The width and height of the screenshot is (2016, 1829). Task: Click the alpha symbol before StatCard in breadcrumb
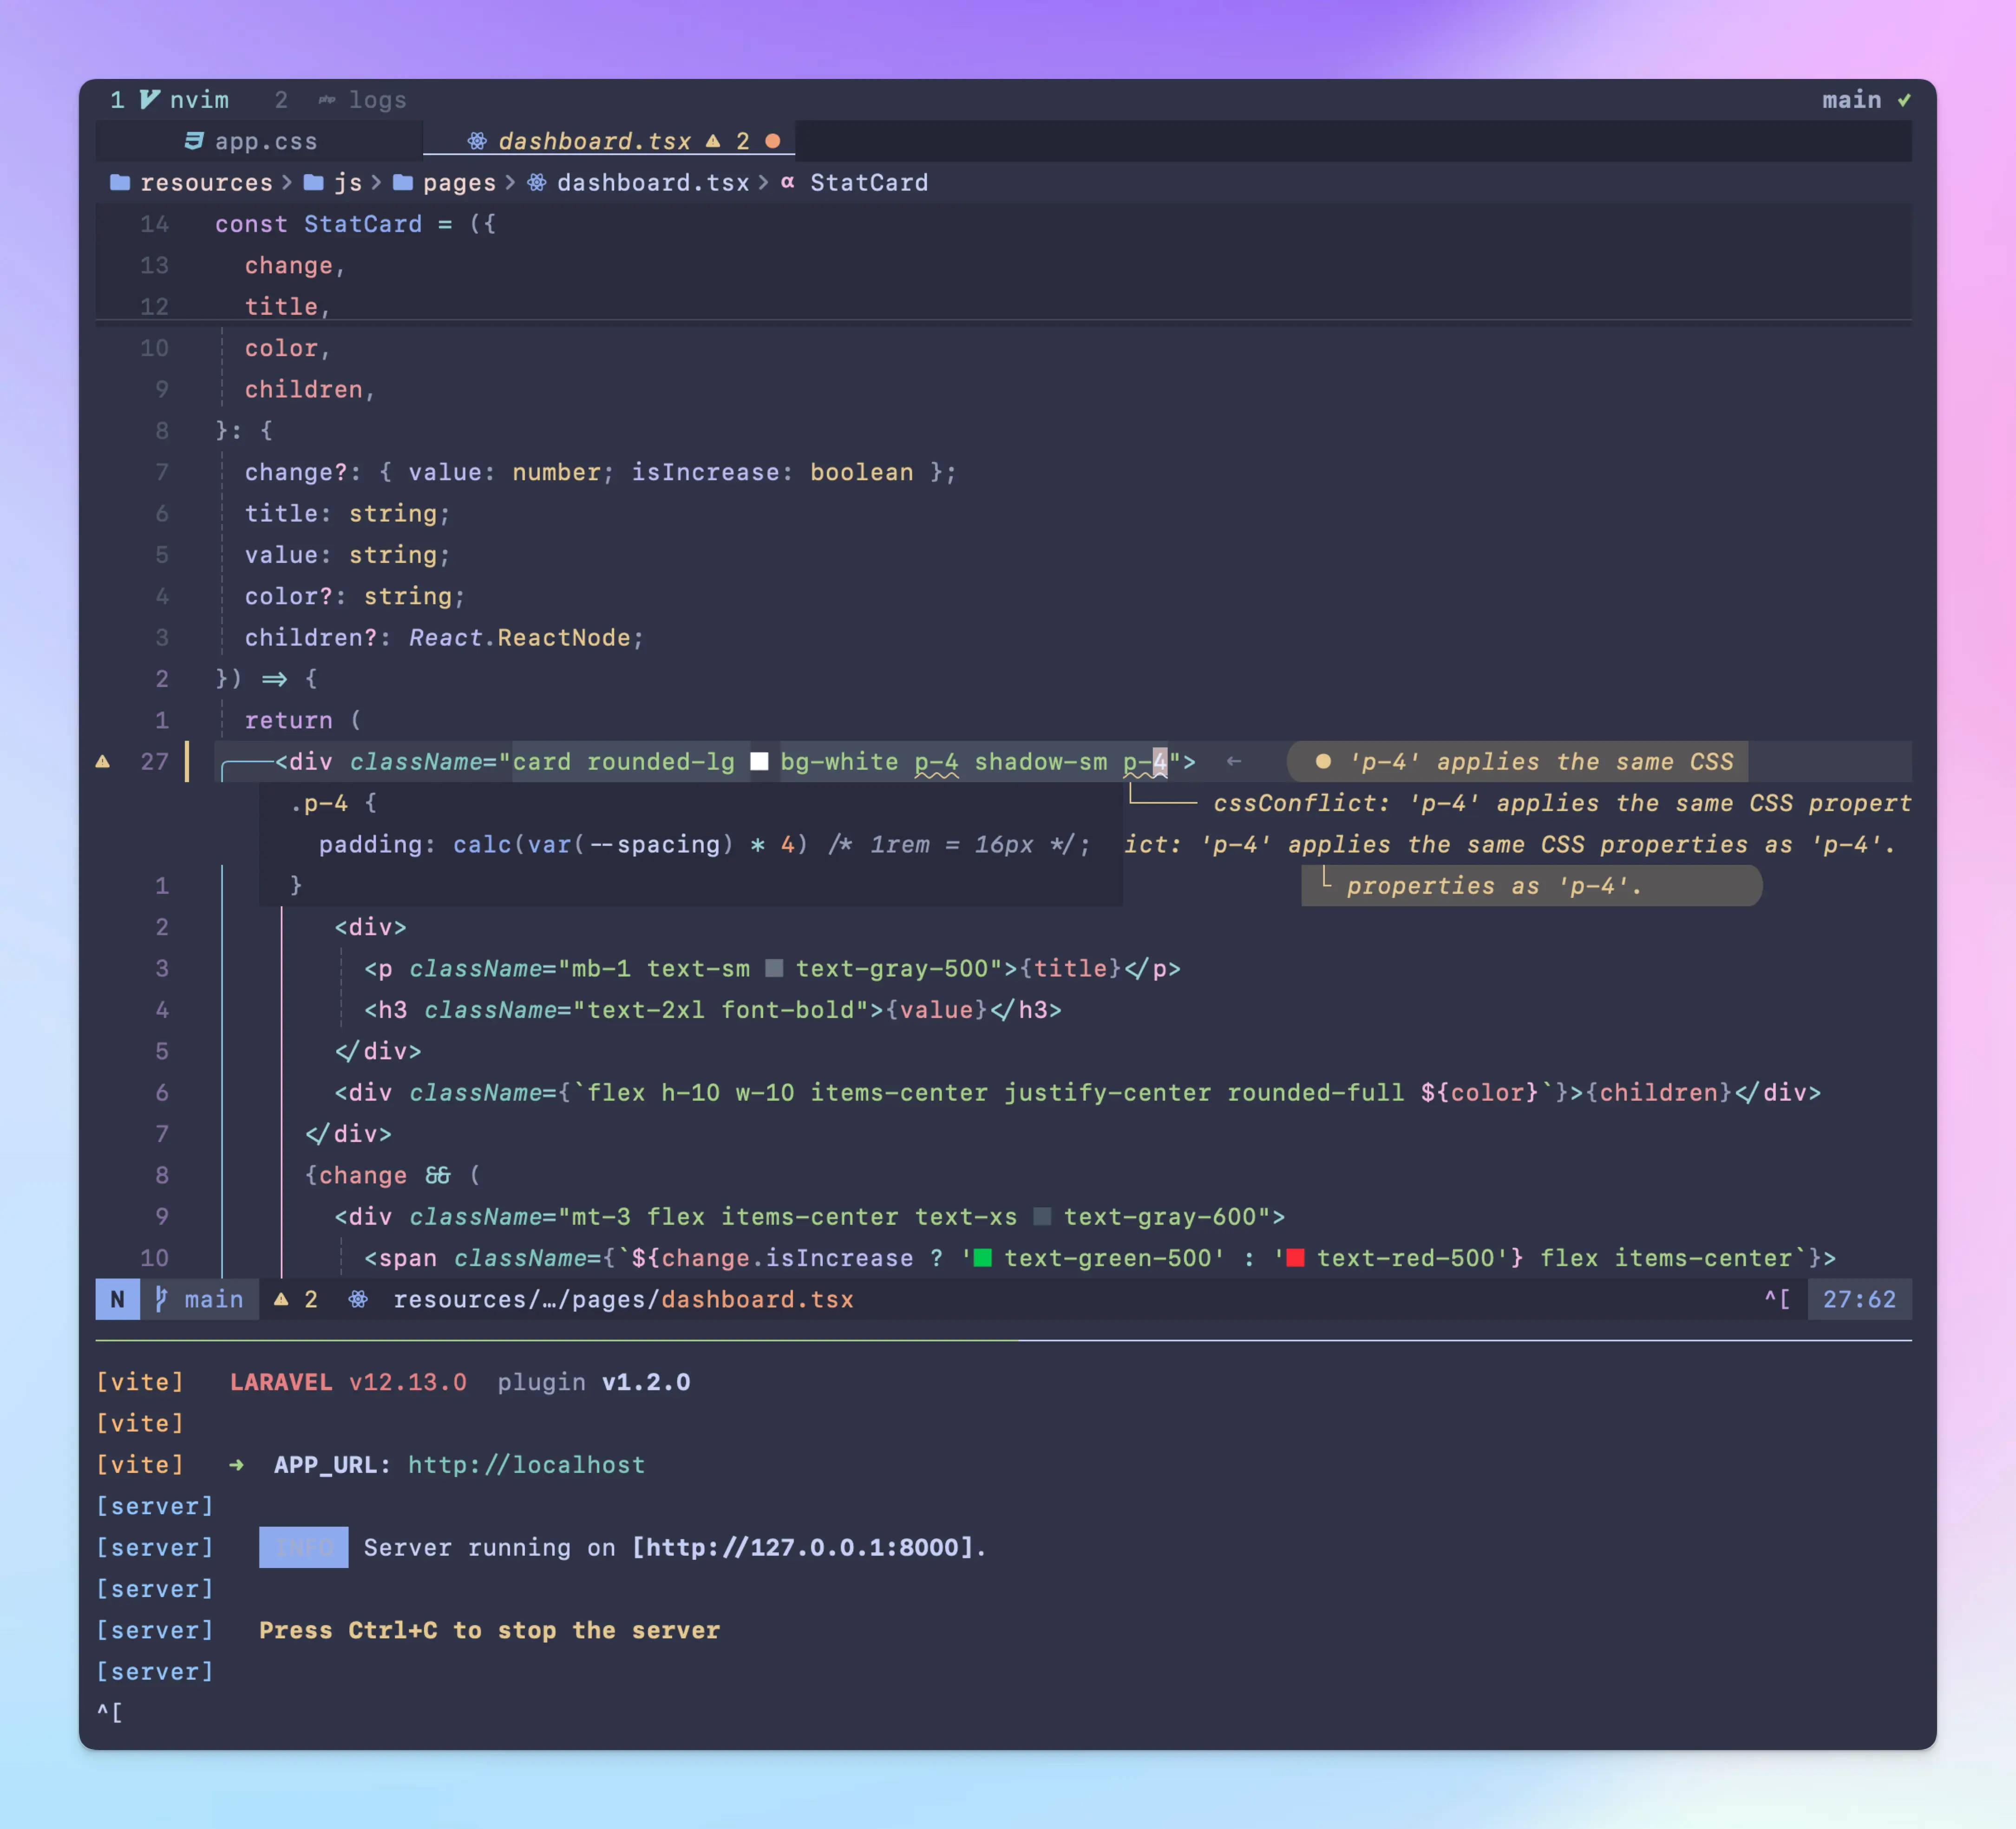(x=787, y=182)
